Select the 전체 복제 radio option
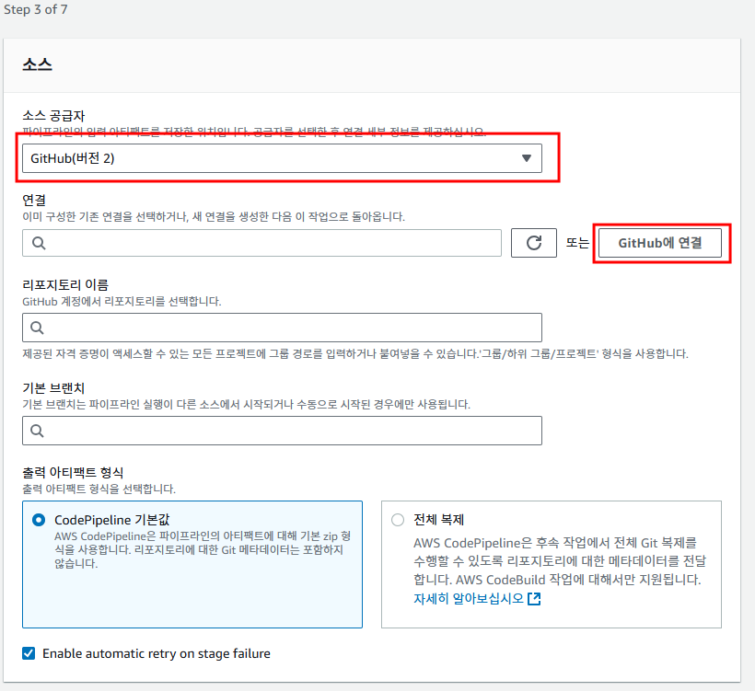 tap(398, 520)
